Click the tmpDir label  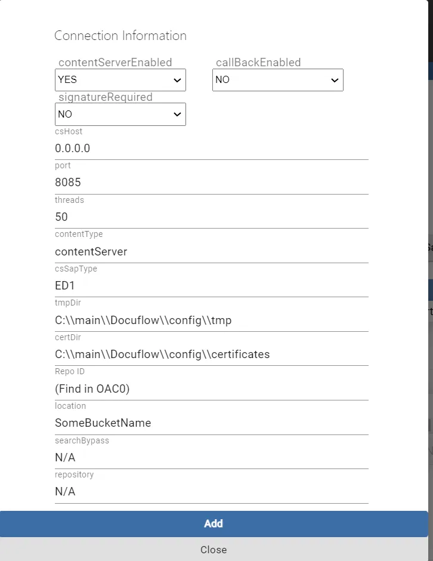click(68, 303)
